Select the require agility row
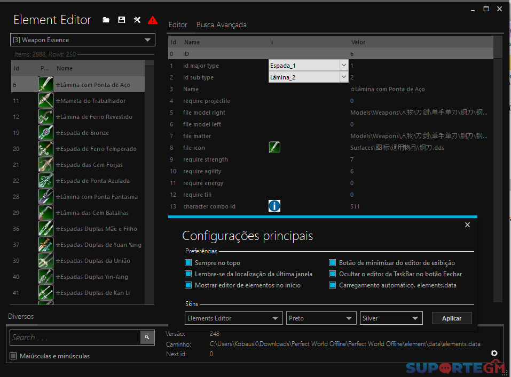Viewport: 511px width, 377px height. [331, 171]
